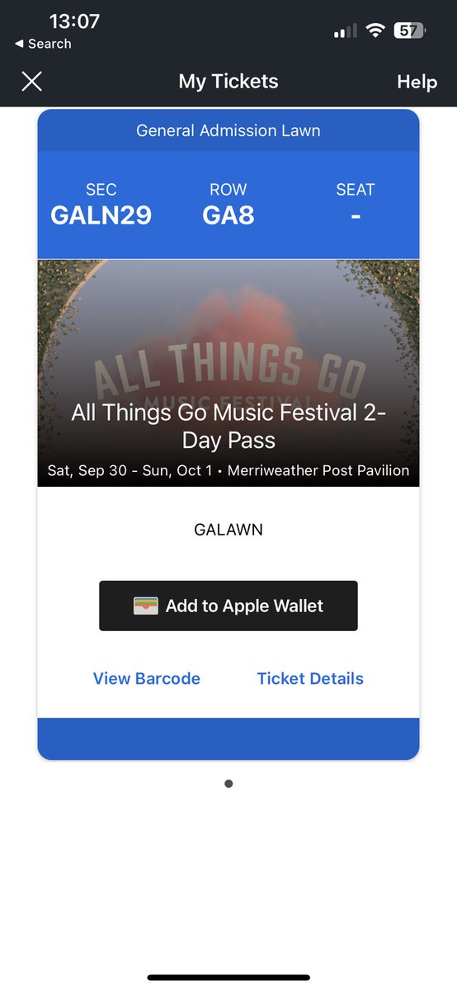Tap the battery indicator showing 57

409,31
